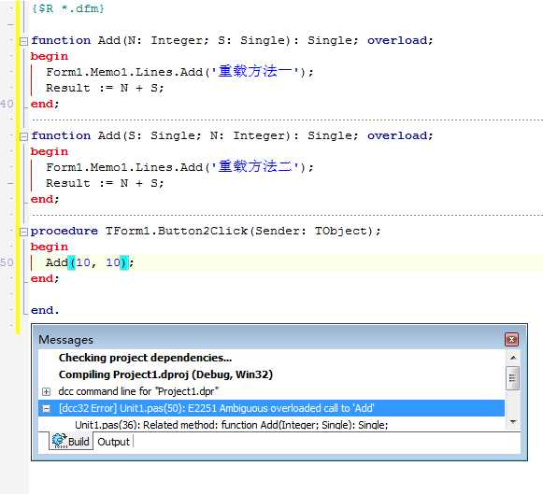Viewport: 543px width, 494px height.
Task: Click the Build tab gear icon
Action: [59, 441]
